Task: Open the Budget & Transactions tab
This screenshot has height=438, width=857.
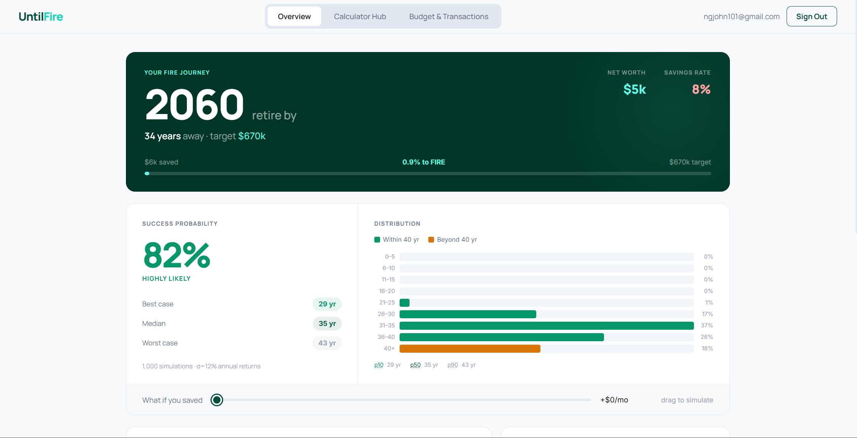Action: 449,16
